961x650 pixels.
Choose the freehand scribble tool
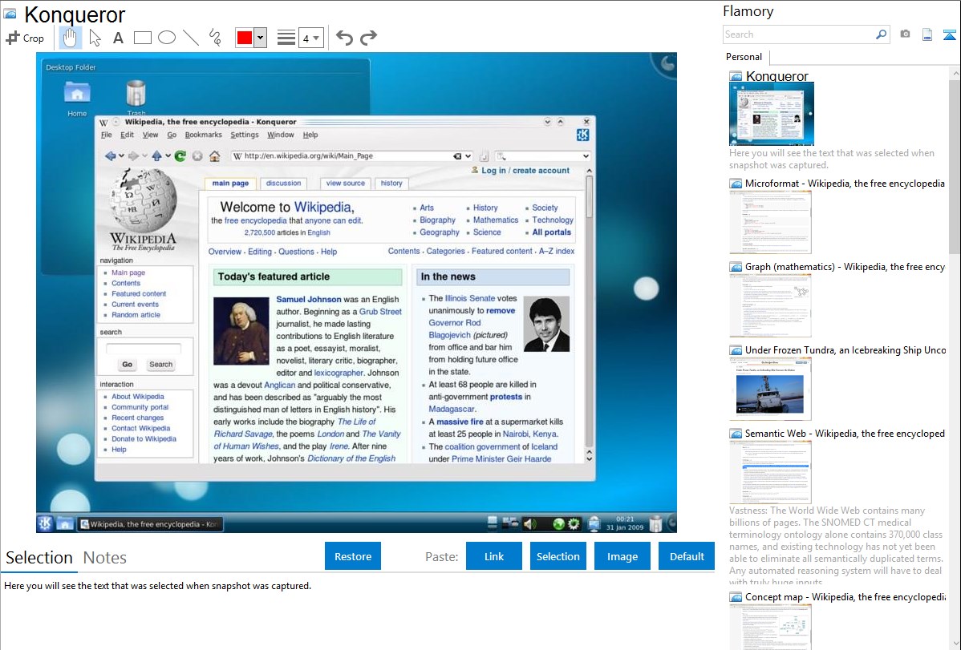(215, 38)
